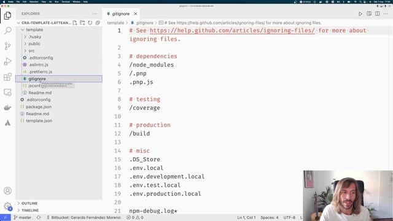Open the Accounts menu
This screenshot has width=393, height=221.
[x=7, y=191]
